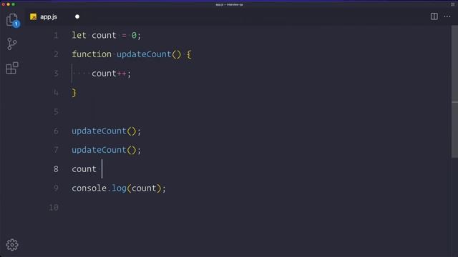Click the vertical scrollbar thumb

455,92
